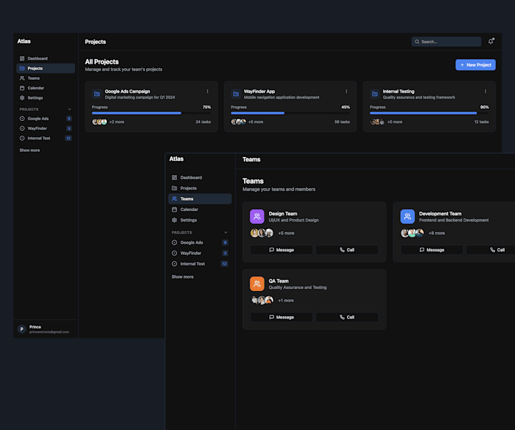Screen dimensions: 515x430
Task: Open Settings in the Teams window sidebar
Action: [200, 220]
